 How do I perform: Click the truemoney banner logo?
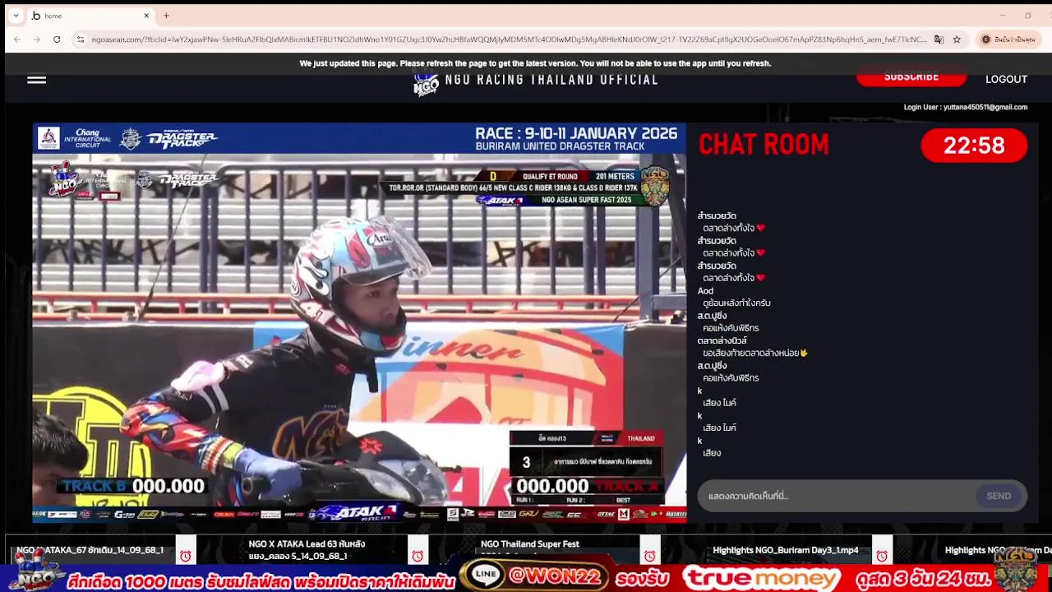pos(764,578)
